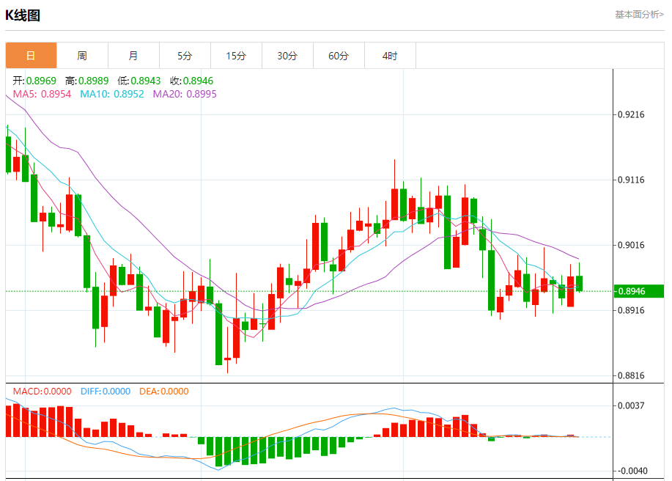The height and width of the screenshot is (481, 672).
Task: Open the 60分 chart tab
Action: tap(339, 56)
